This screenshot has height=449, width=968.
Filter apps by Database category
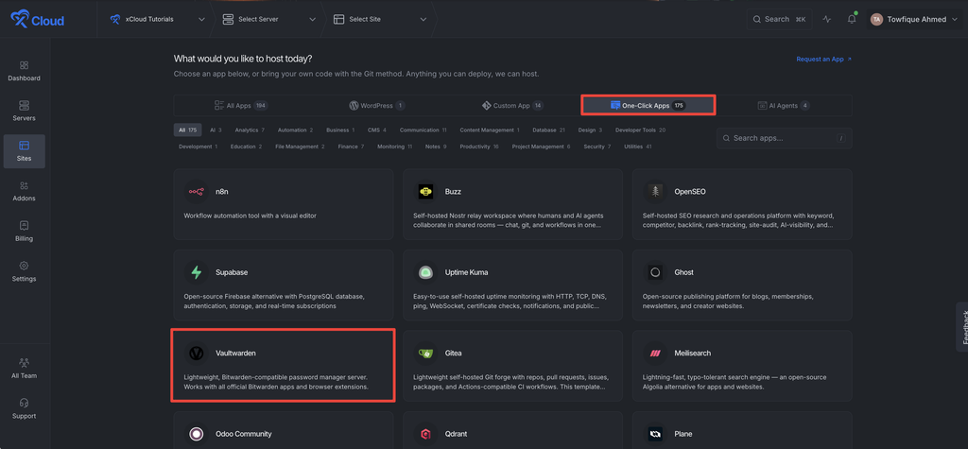coord(549,130)
